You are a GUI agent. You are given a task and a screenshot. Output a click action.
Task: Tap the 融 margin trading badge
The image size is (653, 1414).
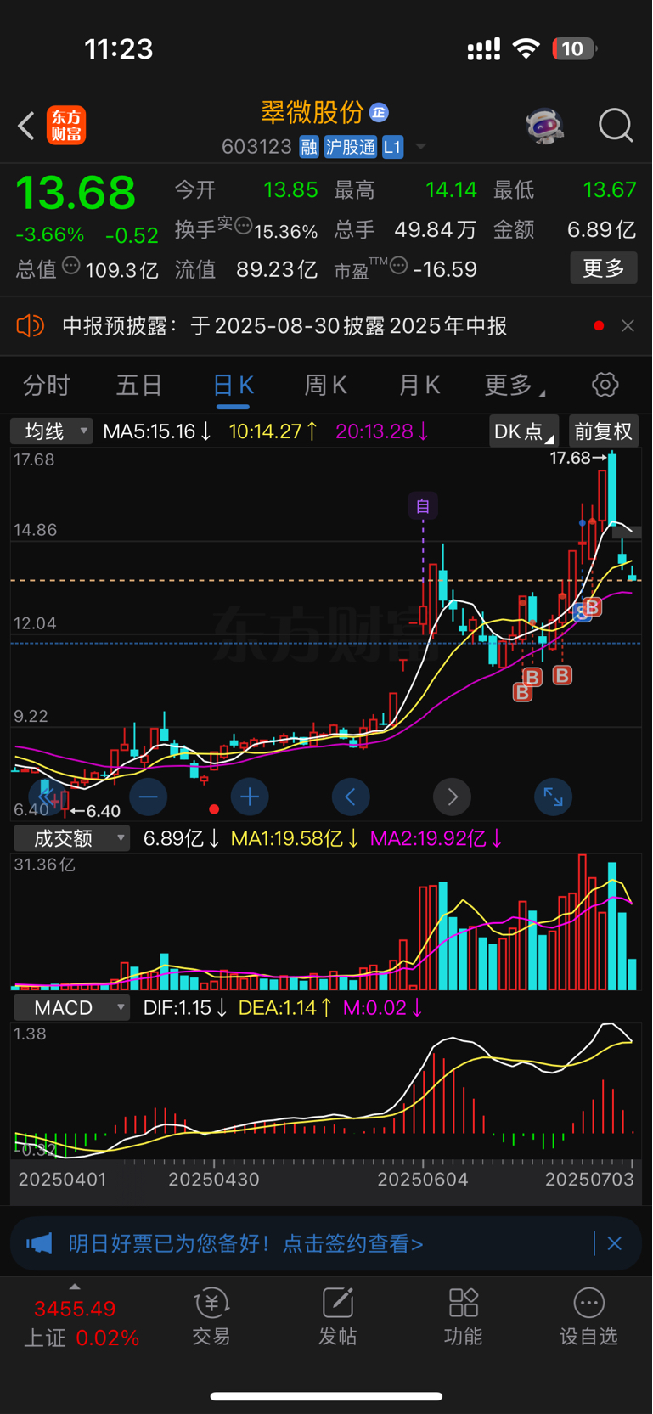coord(309,147)
